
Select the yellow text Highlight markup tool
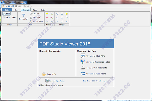[x=47, y=14]
